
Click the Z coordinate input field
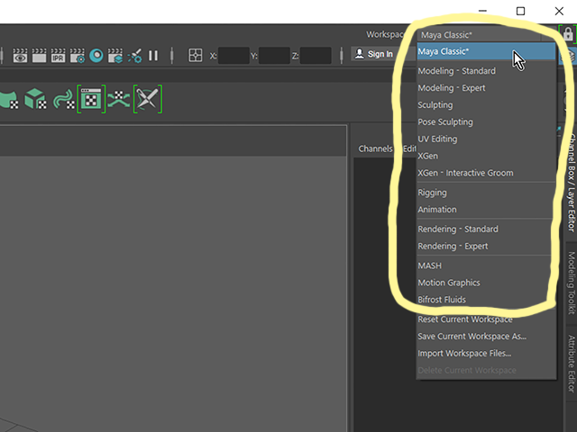pos(316,56)
